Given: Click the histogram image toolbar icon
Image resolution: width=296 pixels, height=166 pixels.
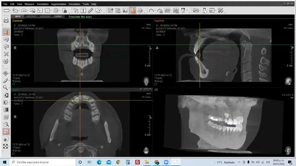Looking at the screenshot, I should coord(125,11).
